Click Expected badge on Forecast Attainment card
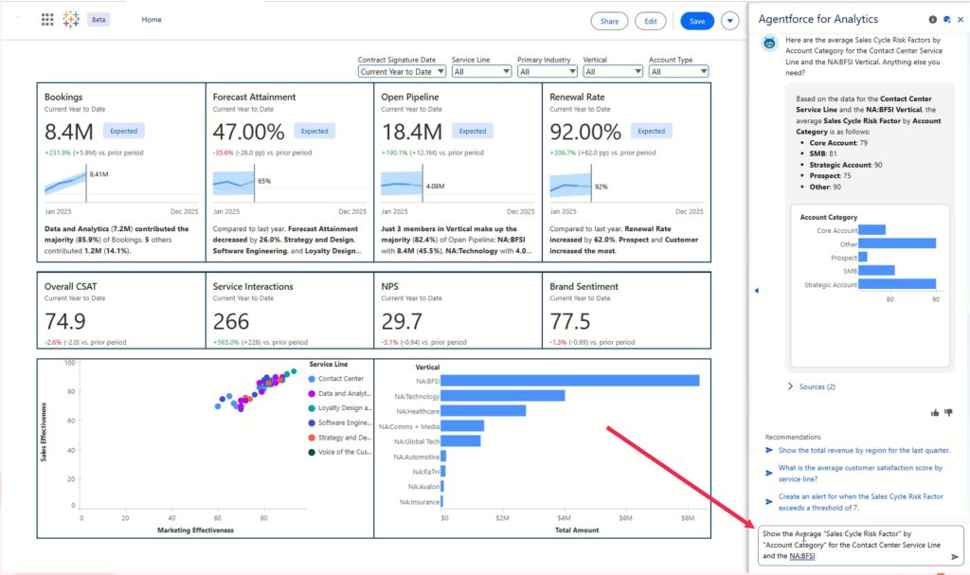The width and height of the screenshot is (970, 575). (x=314, y=132)
